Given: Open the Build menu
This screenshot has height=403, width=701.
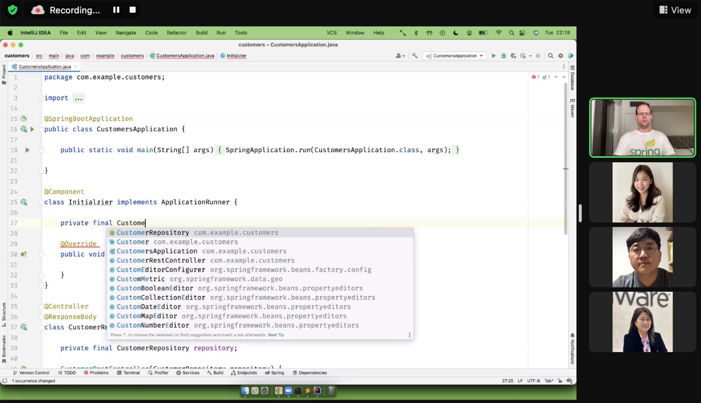Looking at the screenshot, I should [201, 33].
